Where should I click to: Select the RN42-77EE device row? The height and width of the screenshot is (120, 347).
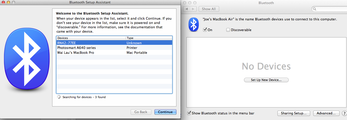[114, 43]
